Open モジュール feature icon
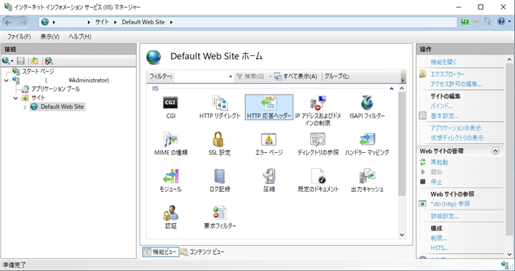Viewport: 515px width, 271px height. pos(171,176)
